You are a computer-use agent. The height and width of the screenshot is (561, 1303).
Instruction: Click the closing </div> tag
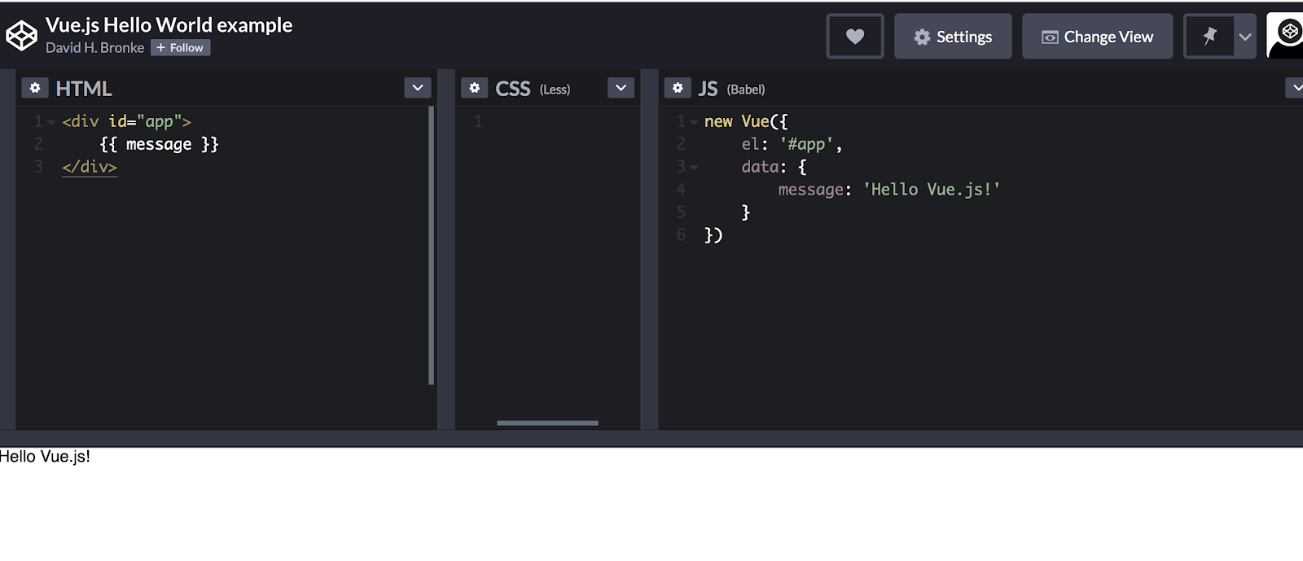pyautogui.click(x=90, y=167)
